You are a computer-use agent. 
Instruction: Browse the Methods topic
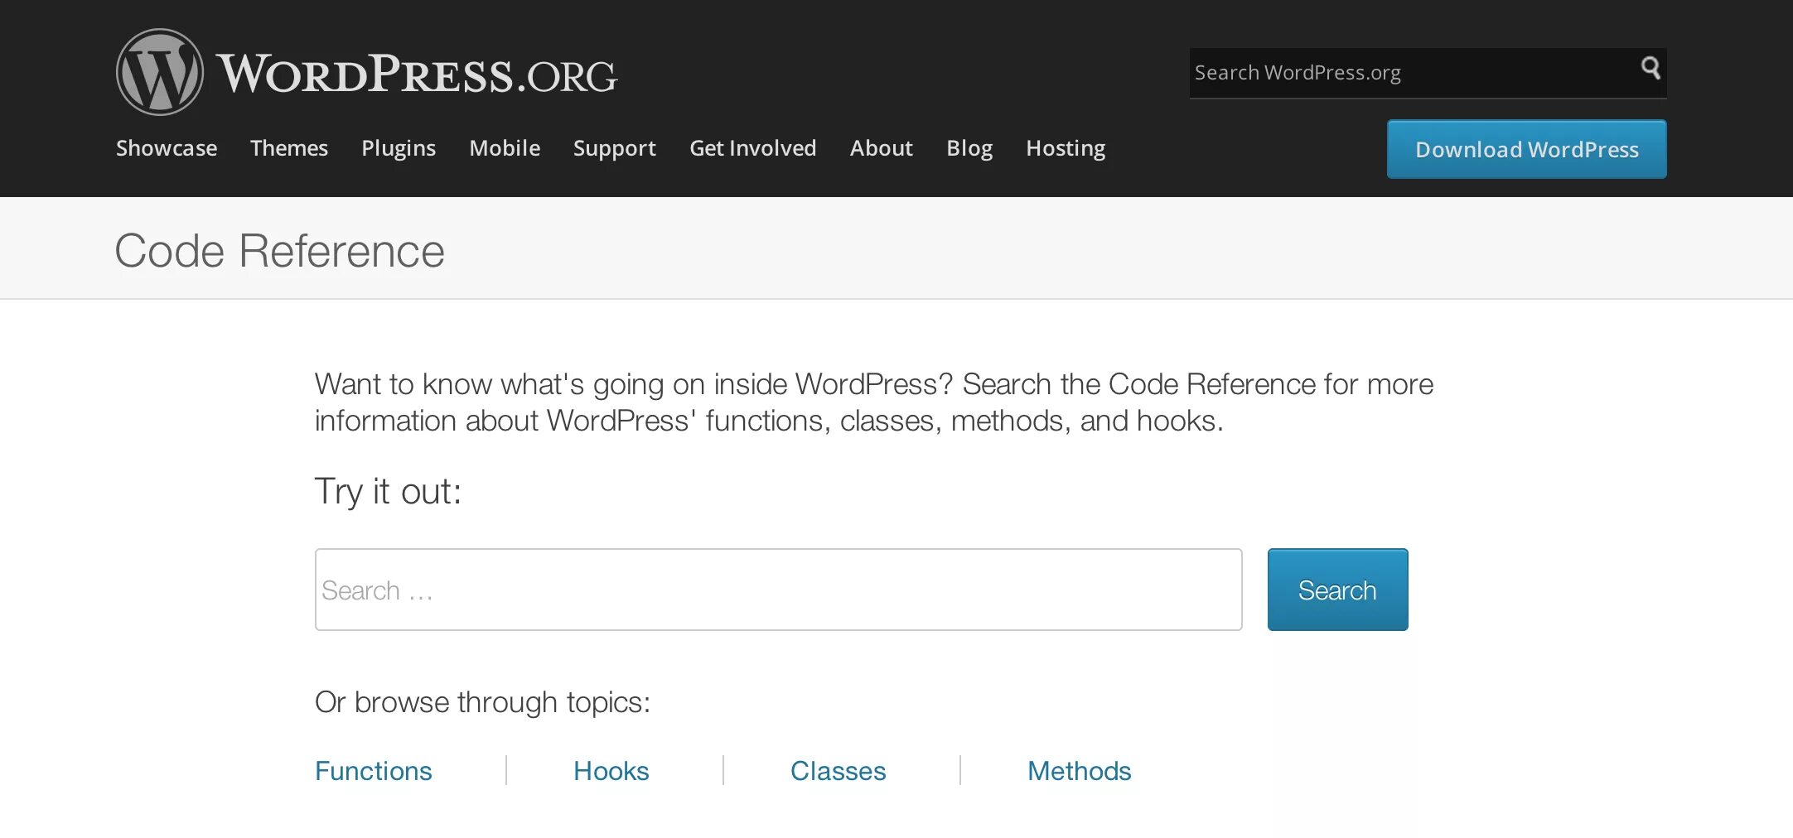(1080, 771)
